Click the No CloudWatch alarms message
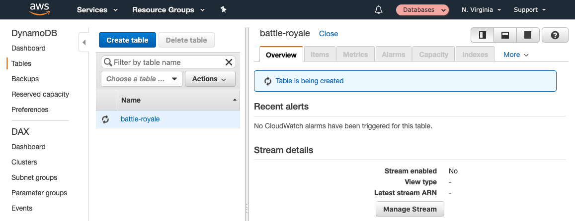This screenshot has width=575, height=221. coord(343,126)
